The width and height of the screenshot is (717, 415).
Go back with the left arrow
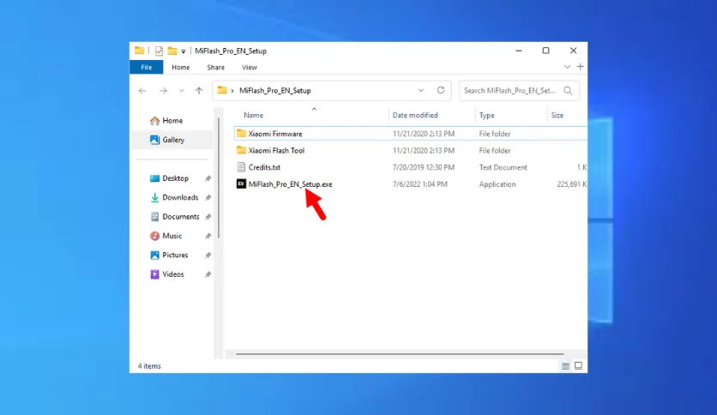click(x=142, y=91)
